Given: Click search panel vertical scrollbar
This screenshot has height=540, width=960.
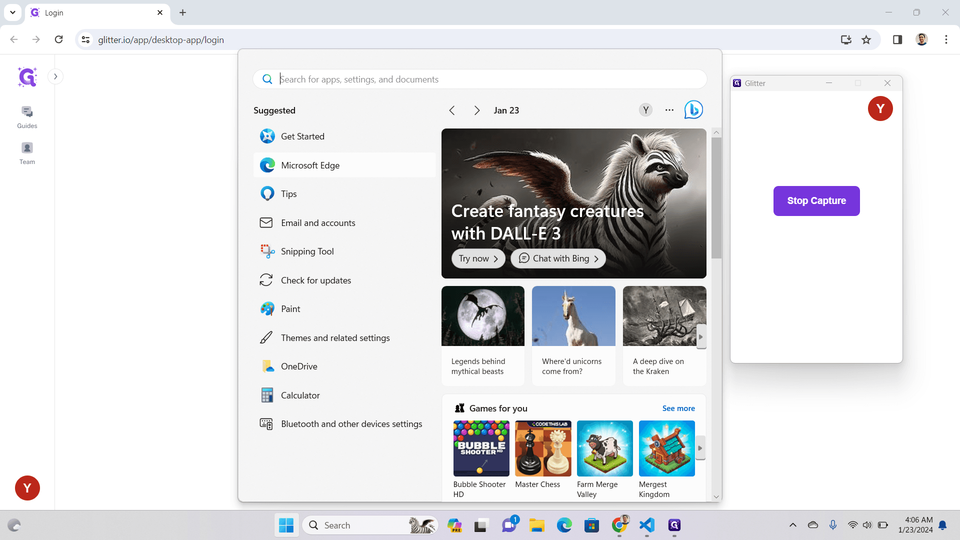Looking at the screenshot, I should 716,198.
